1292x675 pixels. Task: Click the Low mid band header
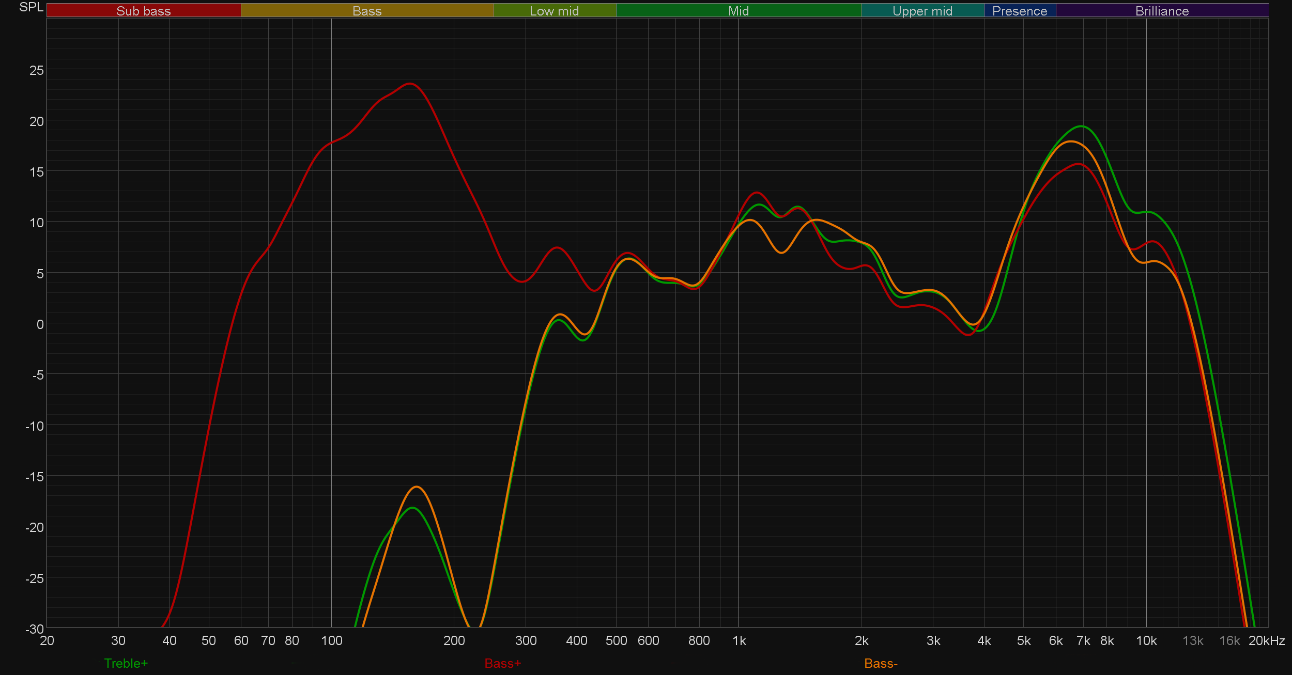[555, 10]
